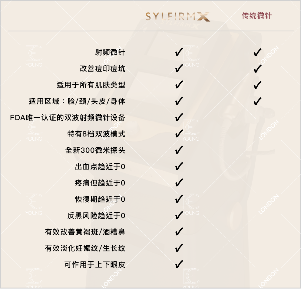
Task: Click checkmark next to 可作用于上下眼皮
Action: pyautogui.click(x=179, y=264)
